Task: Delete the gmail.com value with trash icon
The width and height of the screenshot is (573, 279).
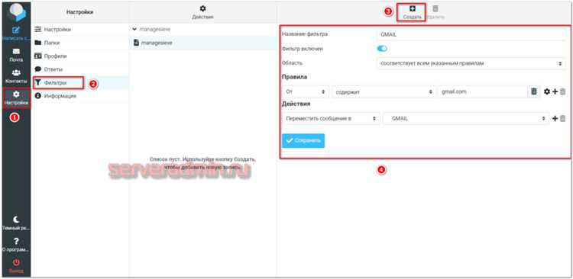Action: click(534, 92)
